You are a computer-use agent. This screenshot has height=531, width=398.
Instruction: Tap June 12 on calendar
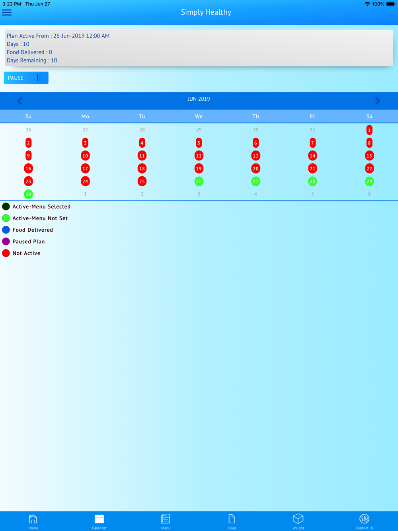point(199,156)
